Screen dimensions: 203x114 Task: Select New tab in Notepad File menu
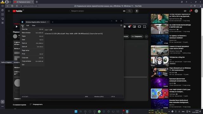point(32,29)
